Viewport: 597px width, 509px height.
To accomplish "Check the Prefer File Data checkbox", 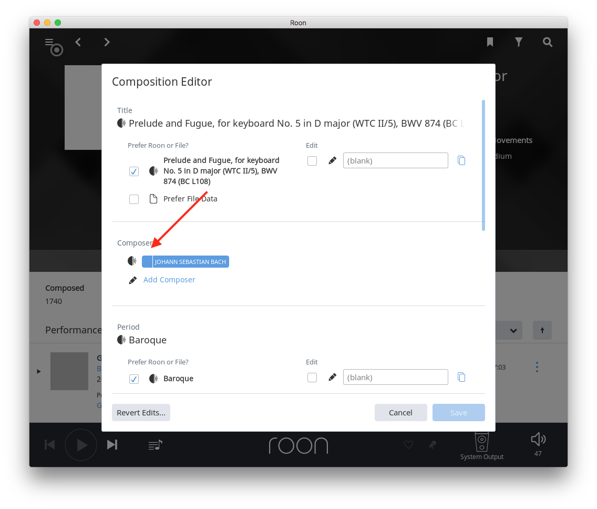I will pos(133,199).
